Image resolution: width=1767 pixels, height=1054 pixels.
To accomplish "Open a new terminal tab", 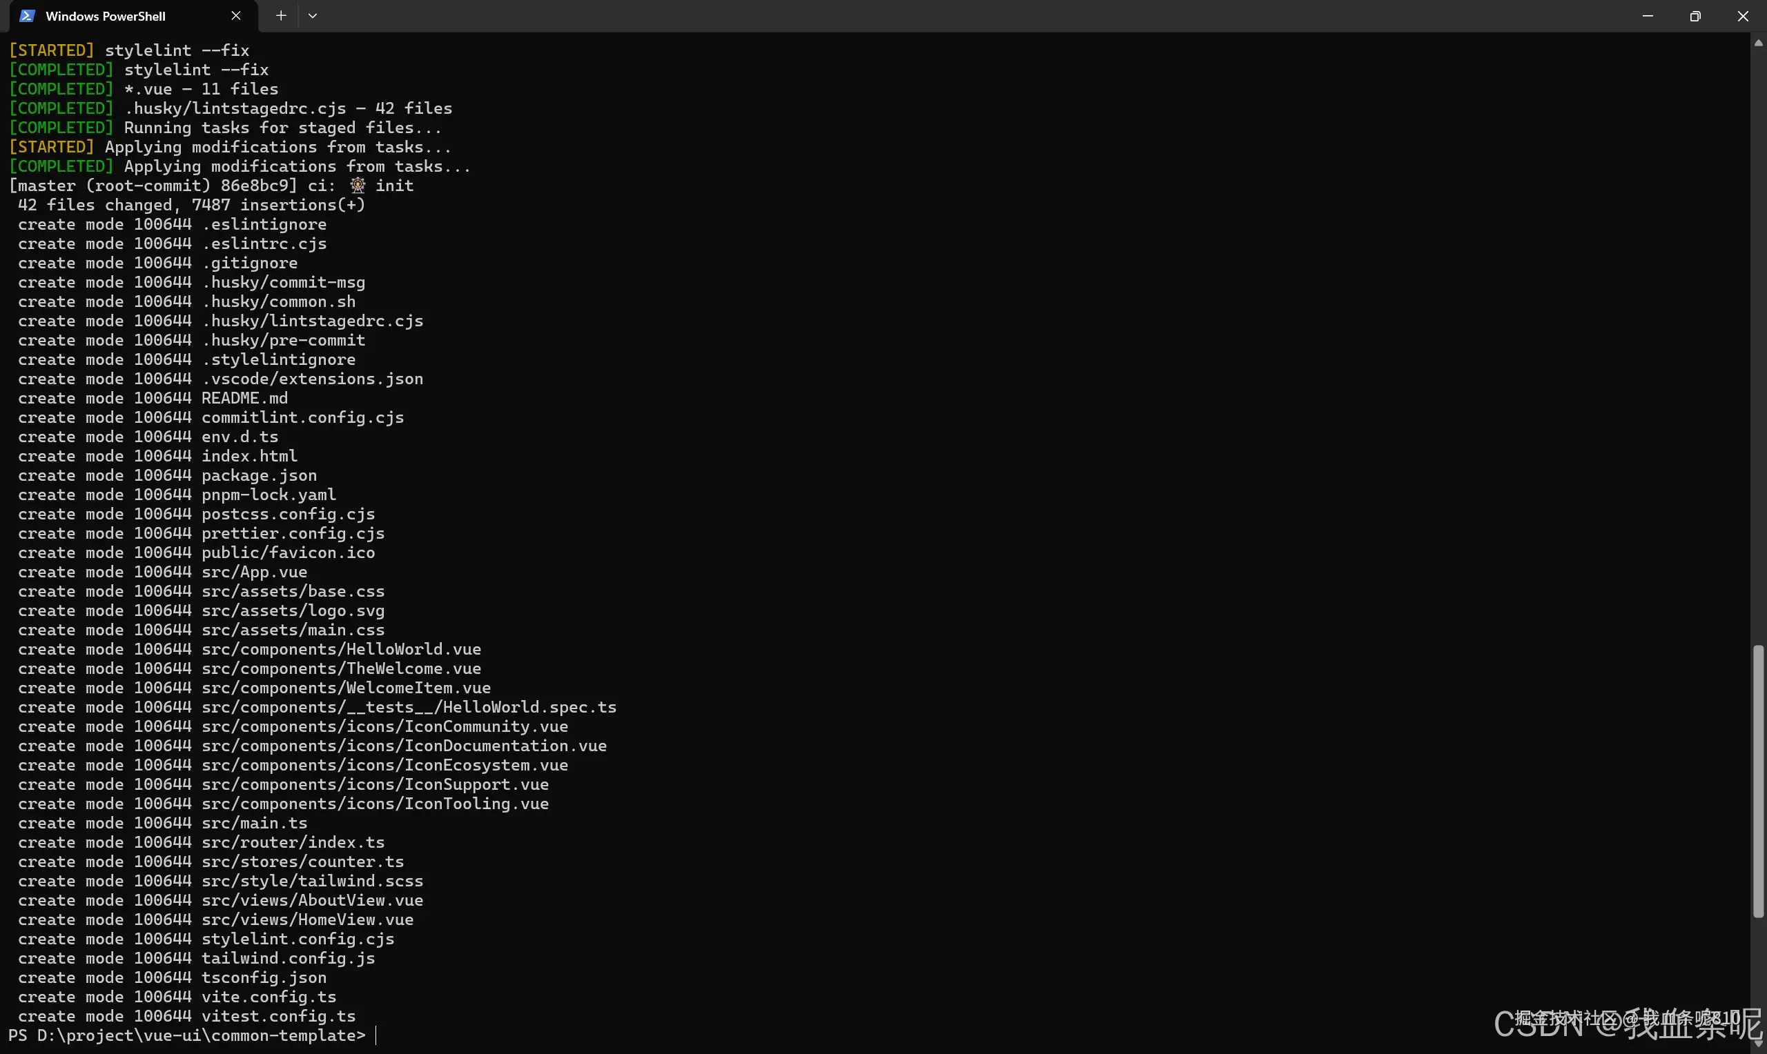I will [x=281, y=16].
